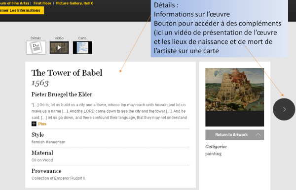Image resolution: width=296 pixels, height=190 pixels.
Task: Close info with yellow Les Informations button
Action: click(22, 10)
